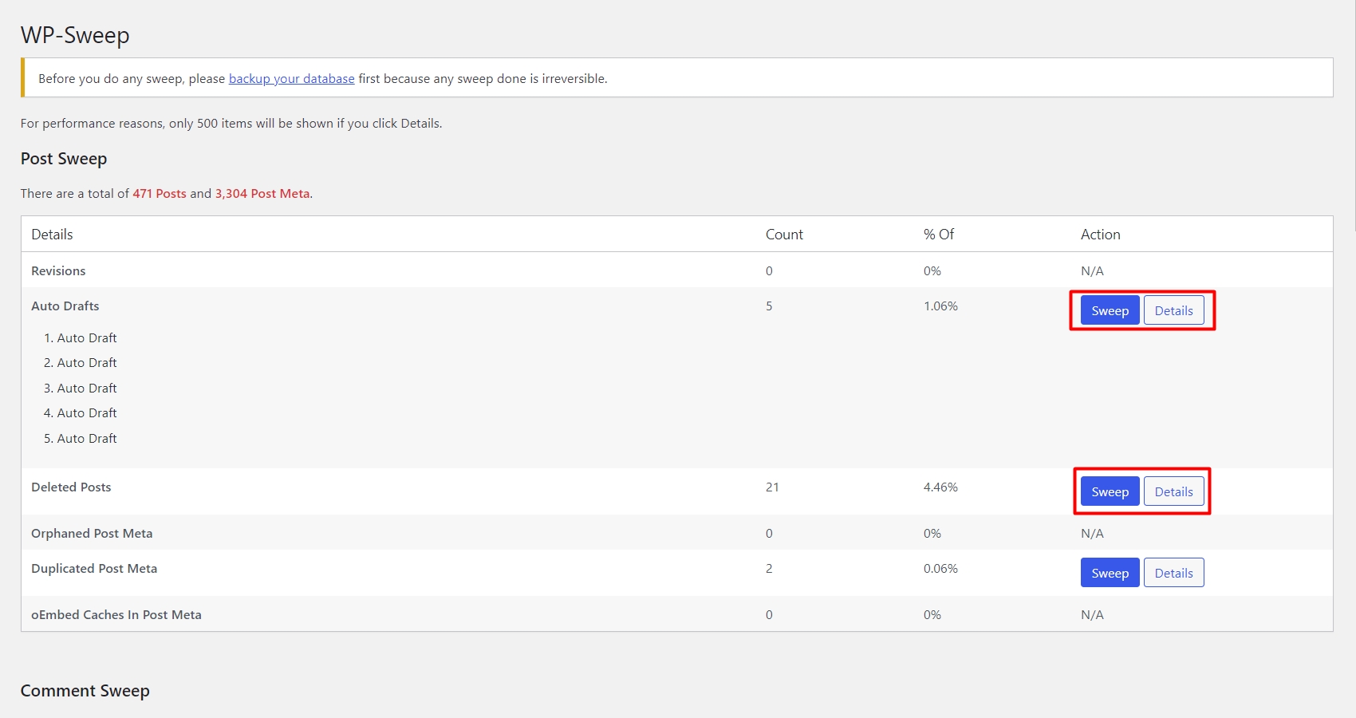Sweep Duplicated Post Meta items
This screenshot has width=1356, height=718.
[1110, 573]
